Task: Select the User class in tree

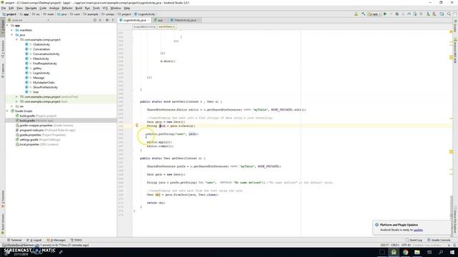Action: [x=36, y=92]
